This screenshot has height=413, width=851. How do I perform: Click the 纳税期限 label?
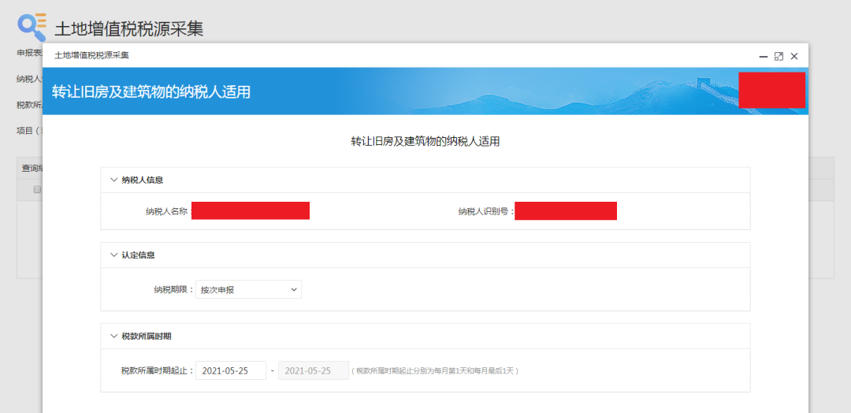tap(173, 290)
